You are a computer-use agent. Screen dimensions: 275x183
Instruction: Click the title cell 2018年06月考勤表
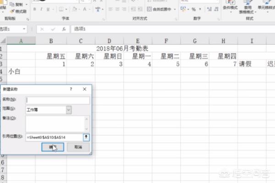122,49
